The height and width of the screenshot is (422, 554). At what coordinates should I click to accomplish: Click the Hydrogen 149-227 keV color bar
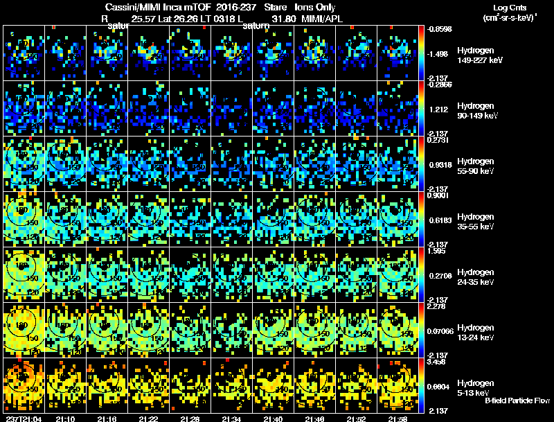422,53
